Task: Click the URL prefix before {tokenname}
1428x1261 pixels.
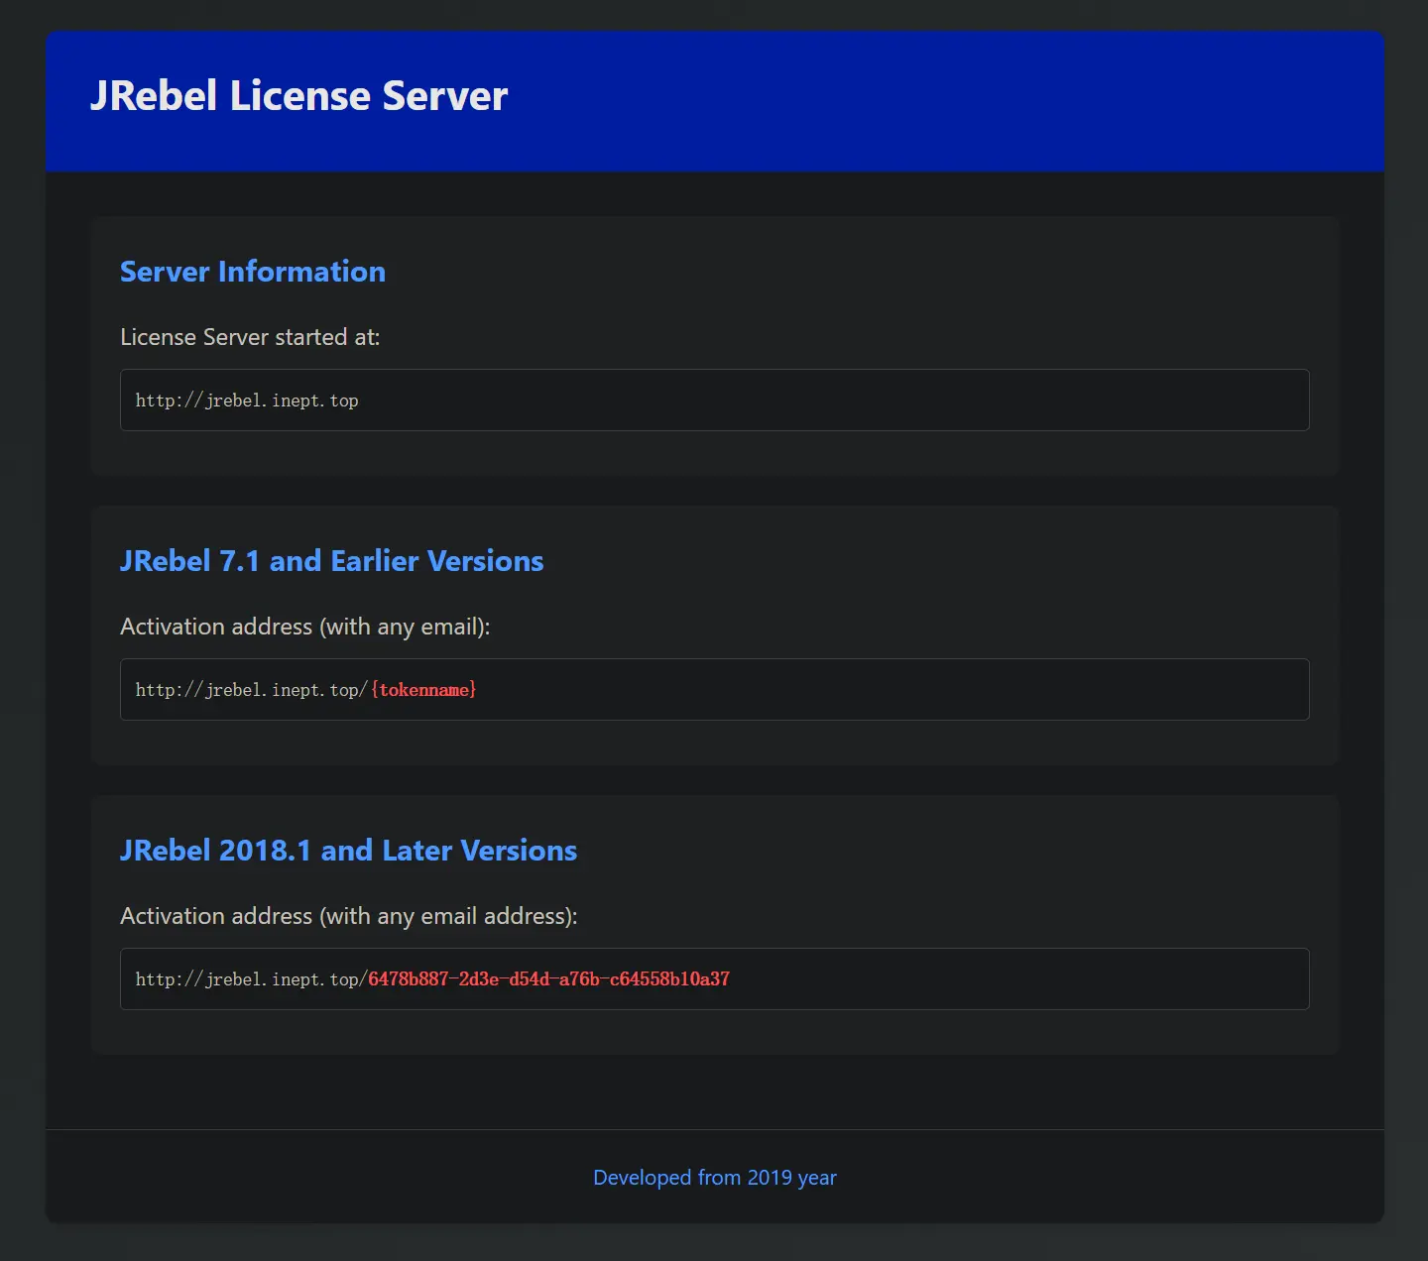Action: point(251,690)
